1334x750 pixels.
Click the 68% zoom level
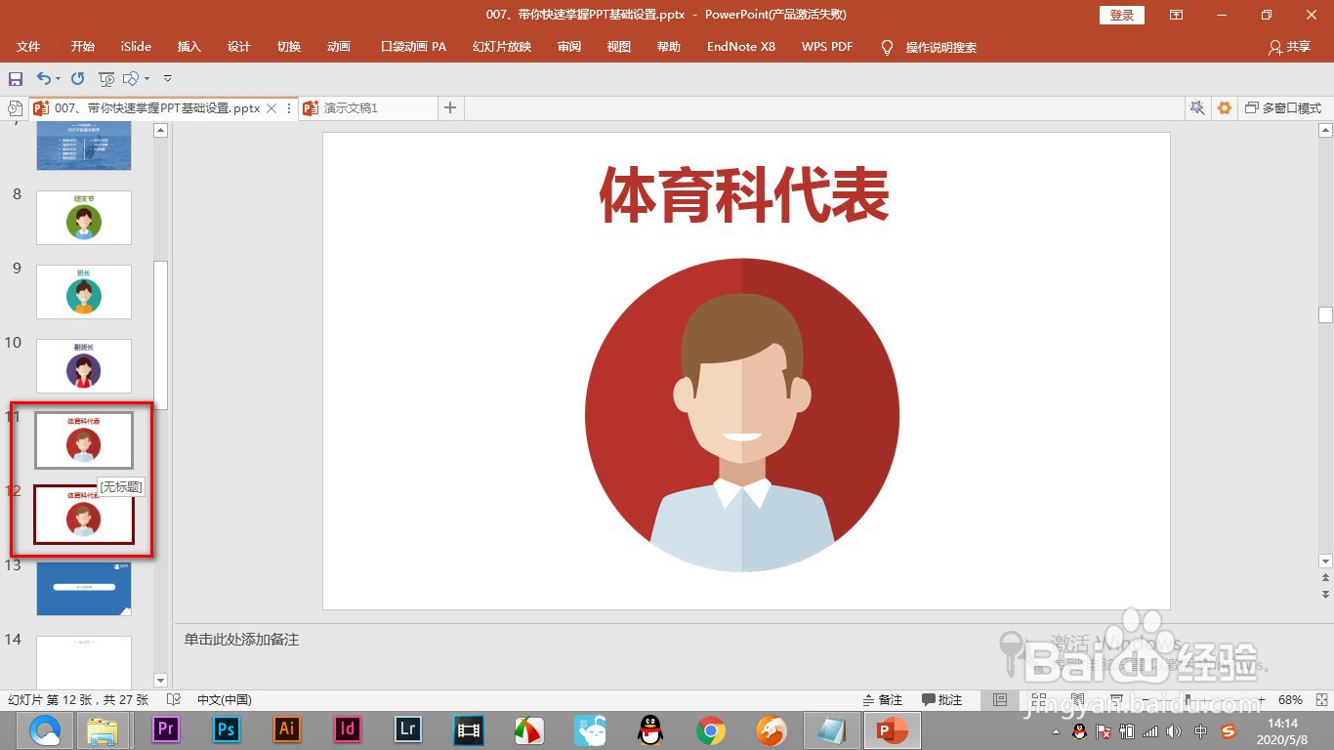tap(1290, 699)
